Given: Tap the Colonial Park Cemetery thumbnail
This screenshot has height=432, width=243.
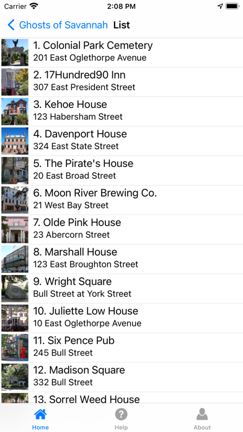Looking at the screenshot, I should click(x=15, y=52).
